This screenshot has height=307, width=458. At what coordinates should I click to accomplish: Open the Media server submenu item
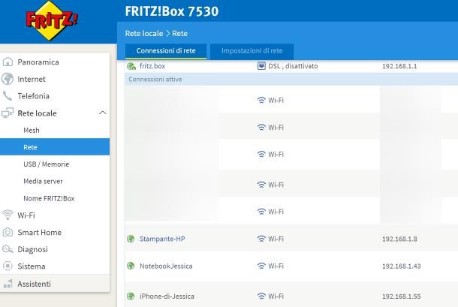point(55,181)
